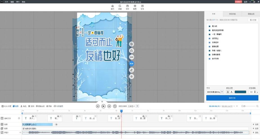Click the pencil edit icon beside canvas
This screenshot has width=260, height=140.
[x=131, y=70]
